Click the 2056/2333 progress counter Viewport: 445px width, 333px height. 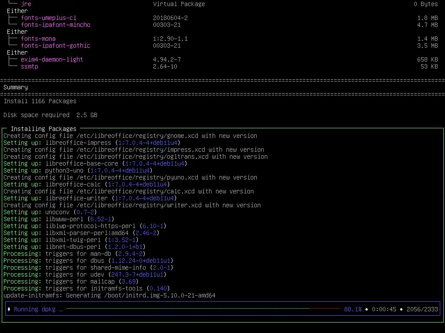[422, 309]
